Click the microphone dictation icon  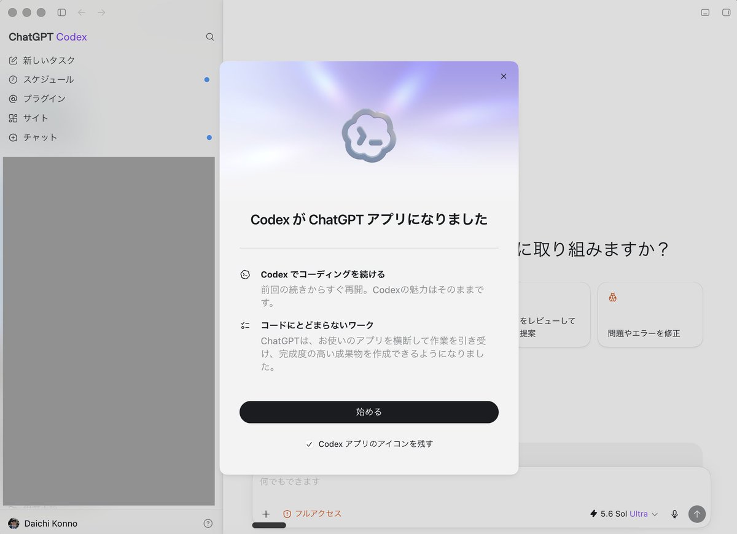pyautogui.click(x=674, y=514)
